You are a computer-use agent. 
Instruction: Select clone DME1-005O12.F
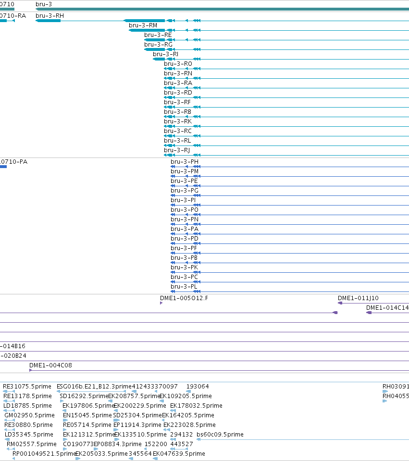[x=184, y=298]
